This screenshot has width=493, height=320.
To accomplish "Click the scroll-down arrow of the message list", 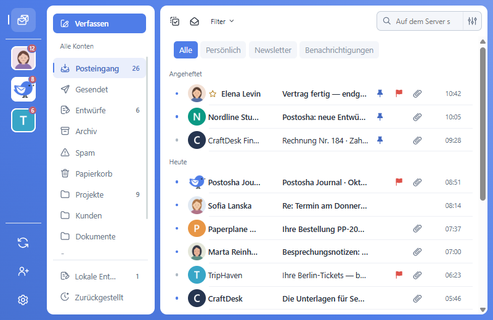I will pyautogui.click(x=483, y=310).
